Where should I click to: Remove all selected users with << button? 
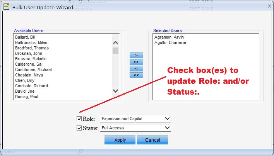point(136,75)
